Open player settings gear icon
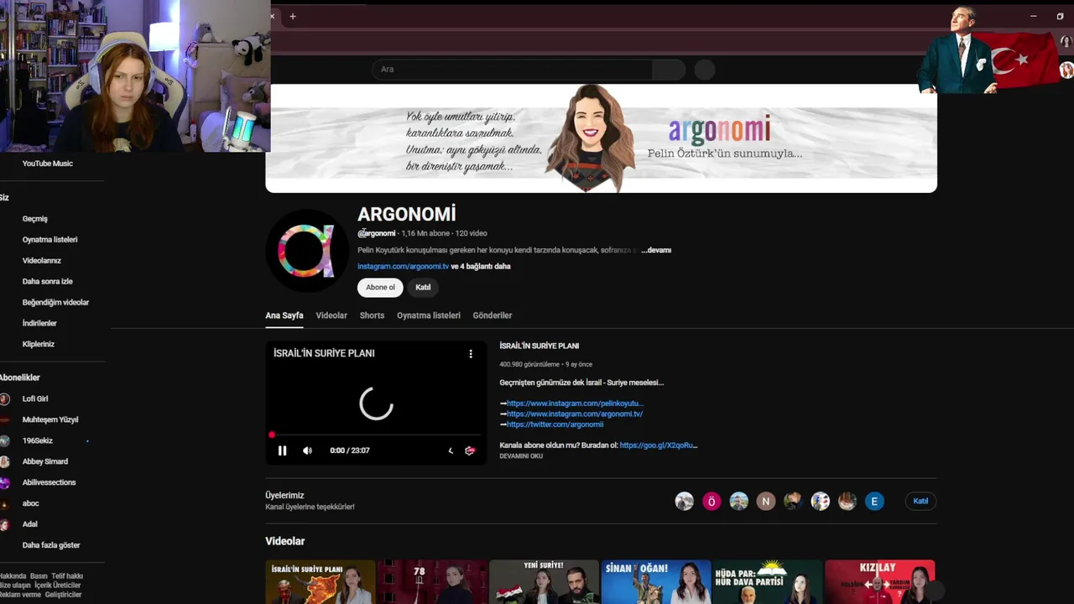This screenshot has height=604, width=1074. click(470, 450)
